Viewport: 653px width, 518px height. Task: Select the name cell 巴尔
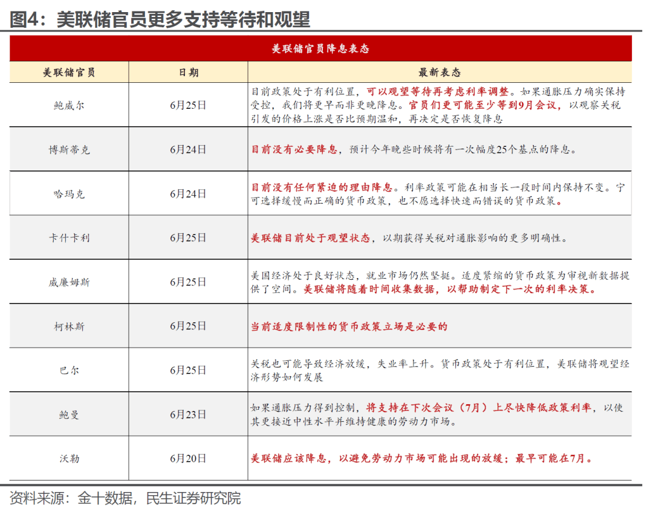(69, 370)
